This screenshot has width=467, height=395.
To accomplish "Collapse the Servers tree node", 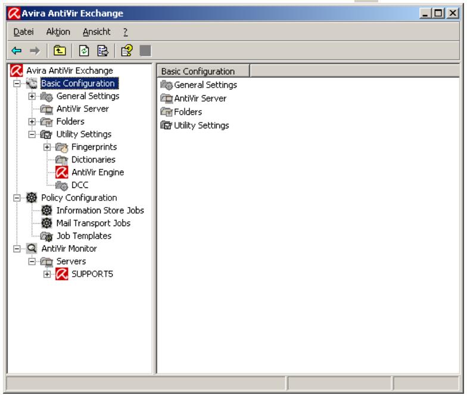I will [32, 261].
